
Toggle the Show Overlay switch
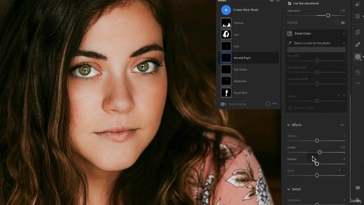coord(224,104)
